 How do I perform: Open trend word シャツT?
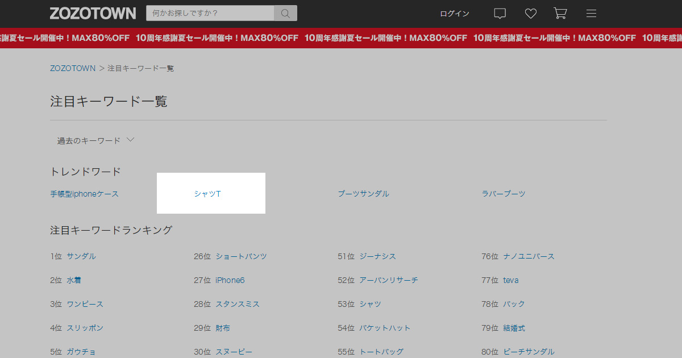[207, 194]
